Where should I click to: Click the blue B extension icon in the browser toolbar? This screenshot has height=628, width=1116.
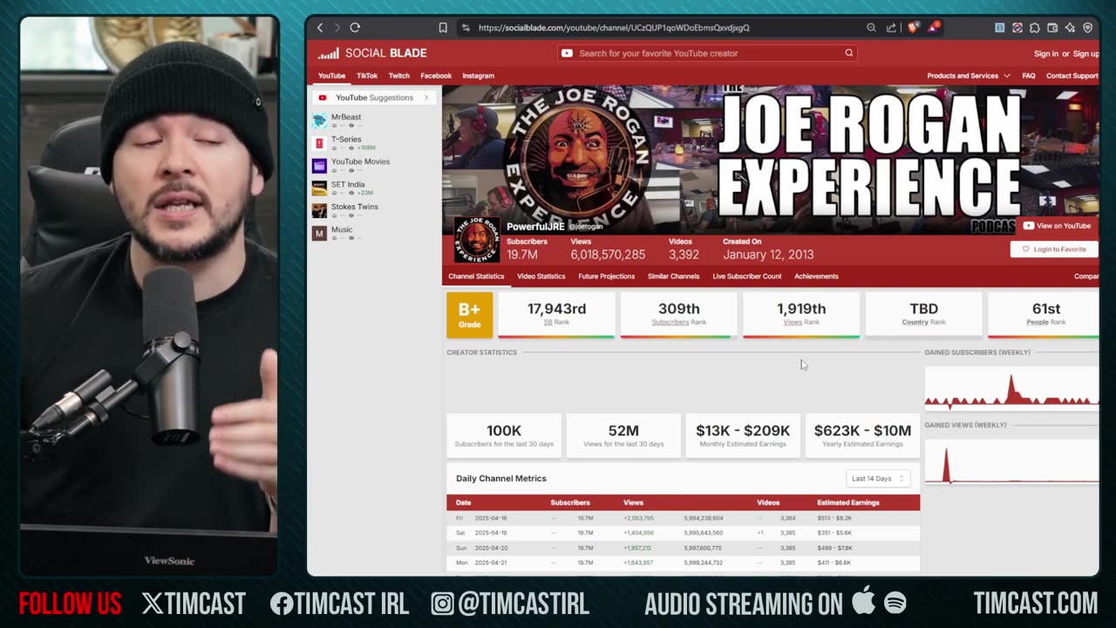(999, 28)
